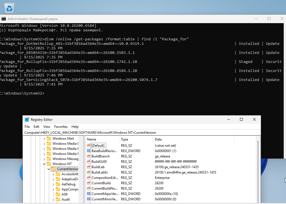
Task: Open the Favorites menu
Action: coord(61,127)
